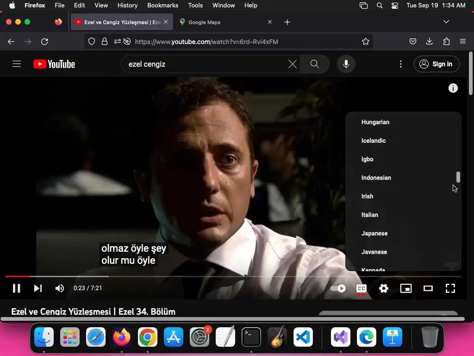Pick Irish in the language list
Screen dimensions: 474x356
(x=403, y=196)
